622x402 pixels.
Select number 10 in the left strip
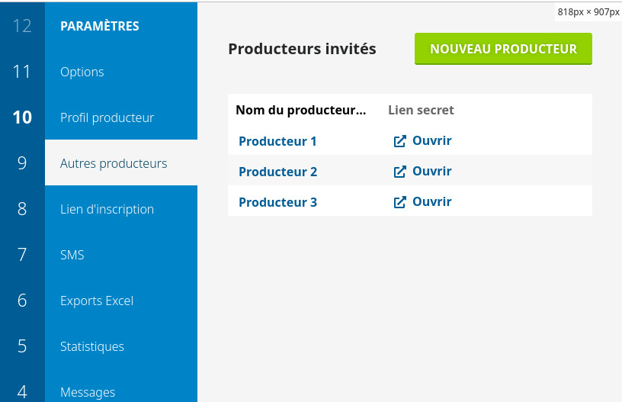(22, 117)
